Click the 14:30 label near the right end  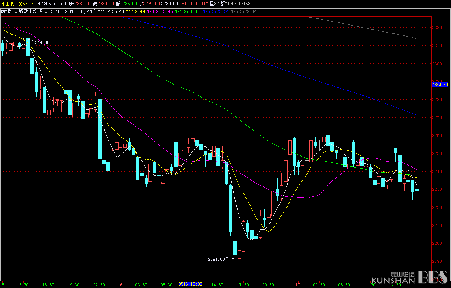395,285
